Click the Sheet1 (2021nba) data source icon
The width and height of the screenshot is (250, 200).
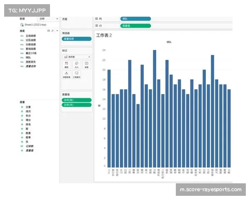point(22,25)
